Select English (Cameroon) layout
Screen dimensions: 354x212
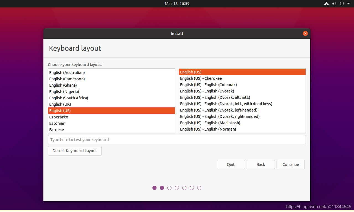pyautogui.click(x=111, y=79)
